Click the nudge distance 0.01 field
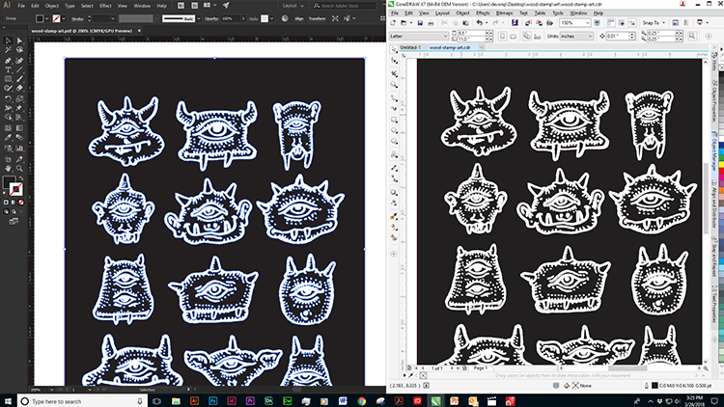Image resolution: width=724 pixels, height=407 pixels. [x=620, y=36]
